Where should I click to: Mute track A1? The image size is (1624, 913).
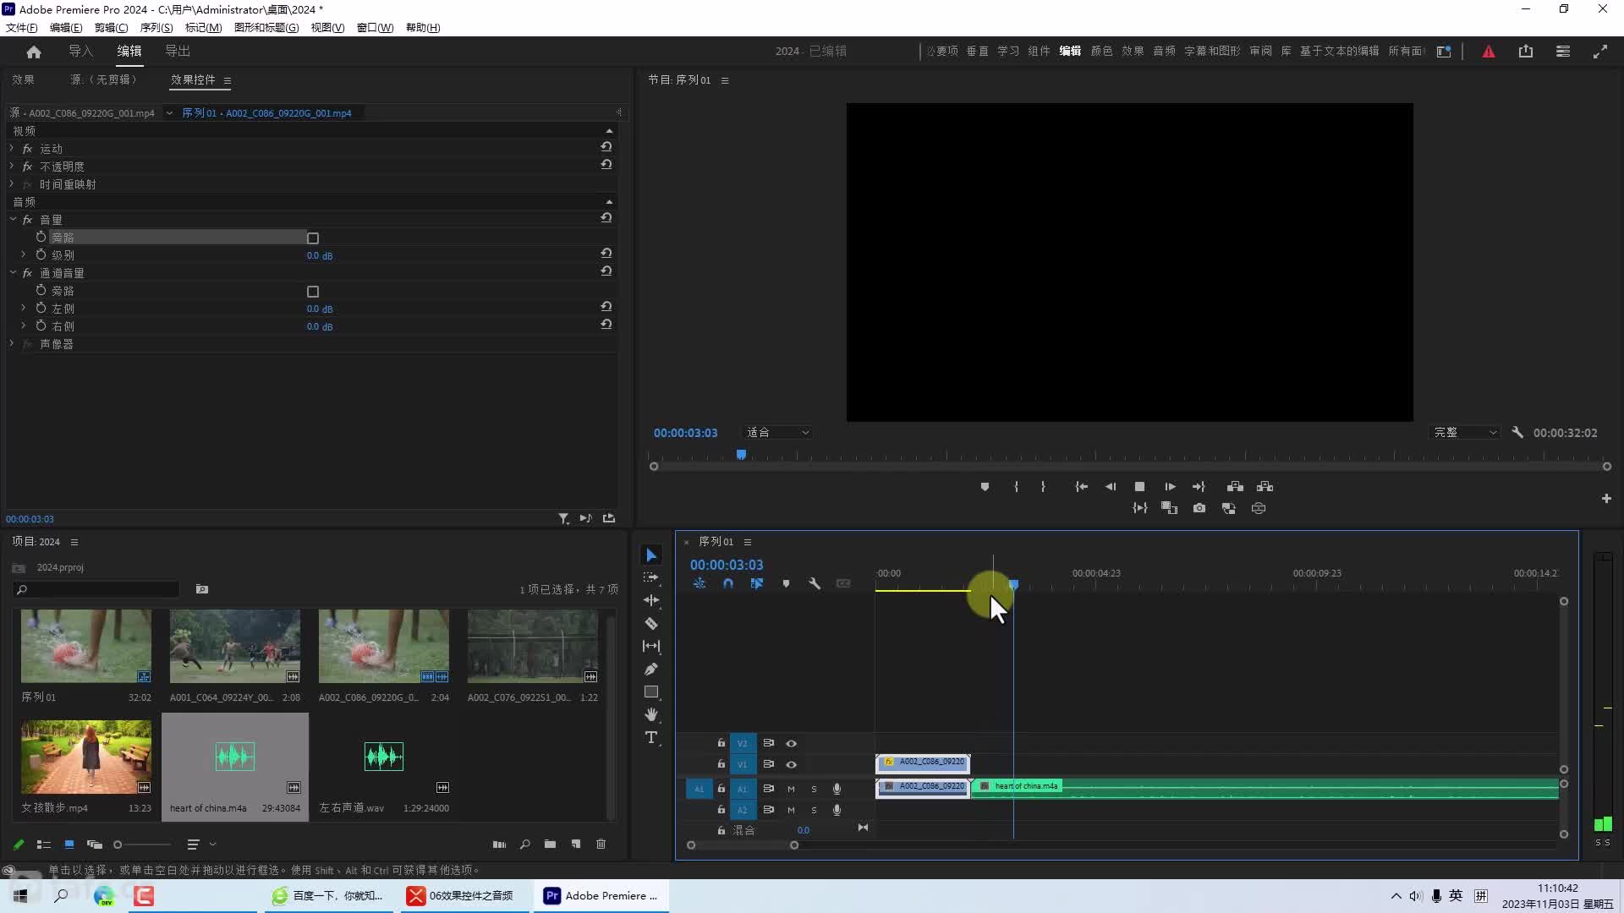[791, 789]
